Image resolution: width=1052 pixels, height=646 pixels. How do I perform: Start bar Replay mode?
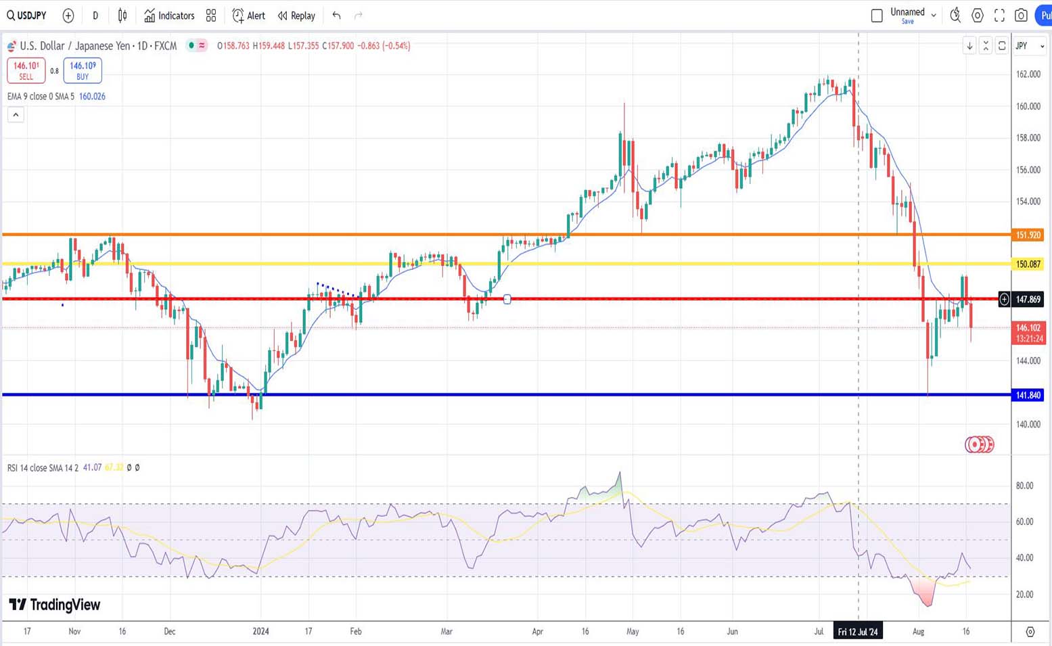point(296,16)
